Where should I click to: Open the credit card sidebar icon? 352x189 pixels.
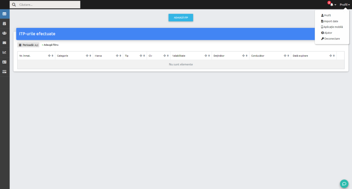(x=4, y=72)
